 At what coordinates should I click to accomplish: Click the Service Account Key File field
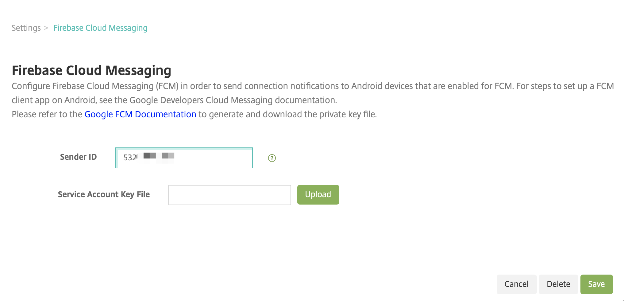click(x=230, y=195)
